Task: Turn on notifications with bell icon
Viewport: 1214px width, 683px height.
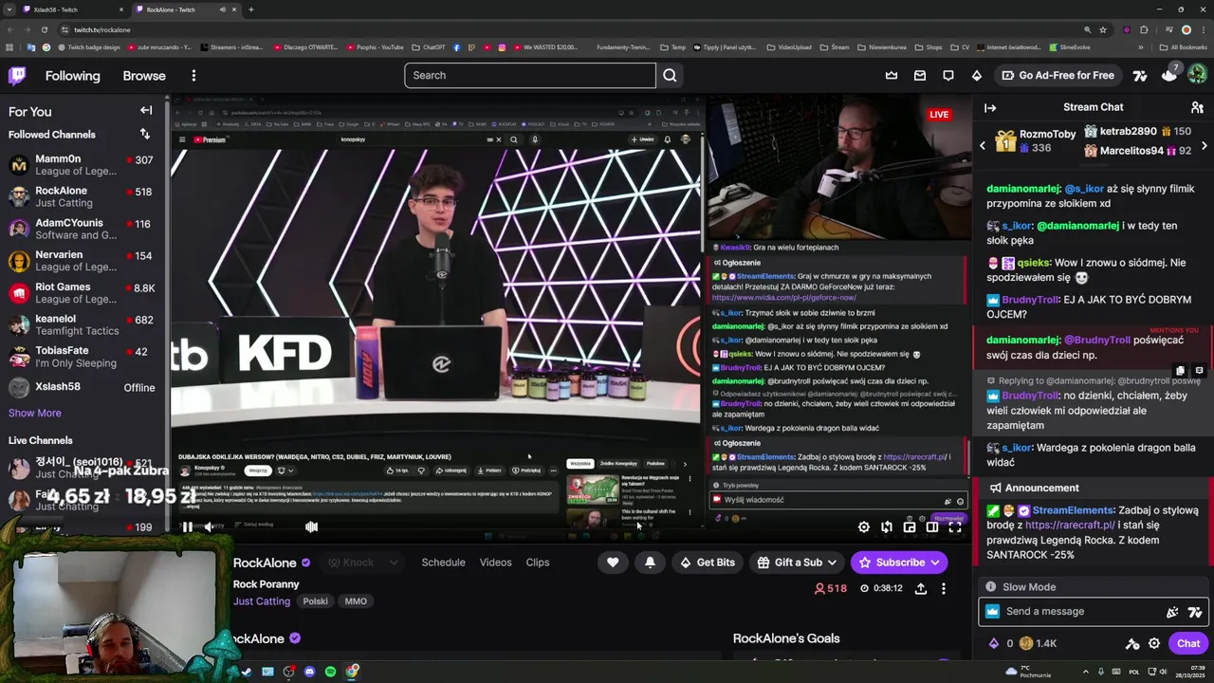Action: click(x=650, y=563)
